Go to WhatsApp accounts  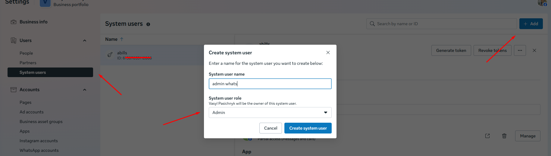click(x=39, y=150)
